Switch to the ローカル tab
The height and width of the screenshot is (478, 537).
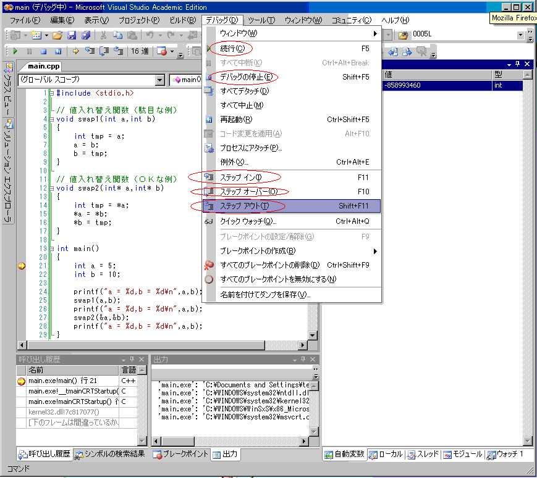386,455
